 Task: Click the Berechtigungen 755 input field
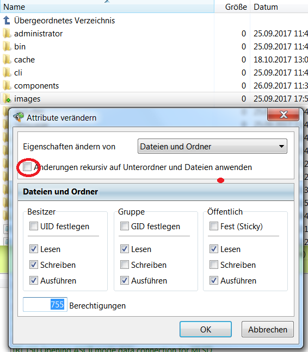pyautogui.click(x=45, y=305)
